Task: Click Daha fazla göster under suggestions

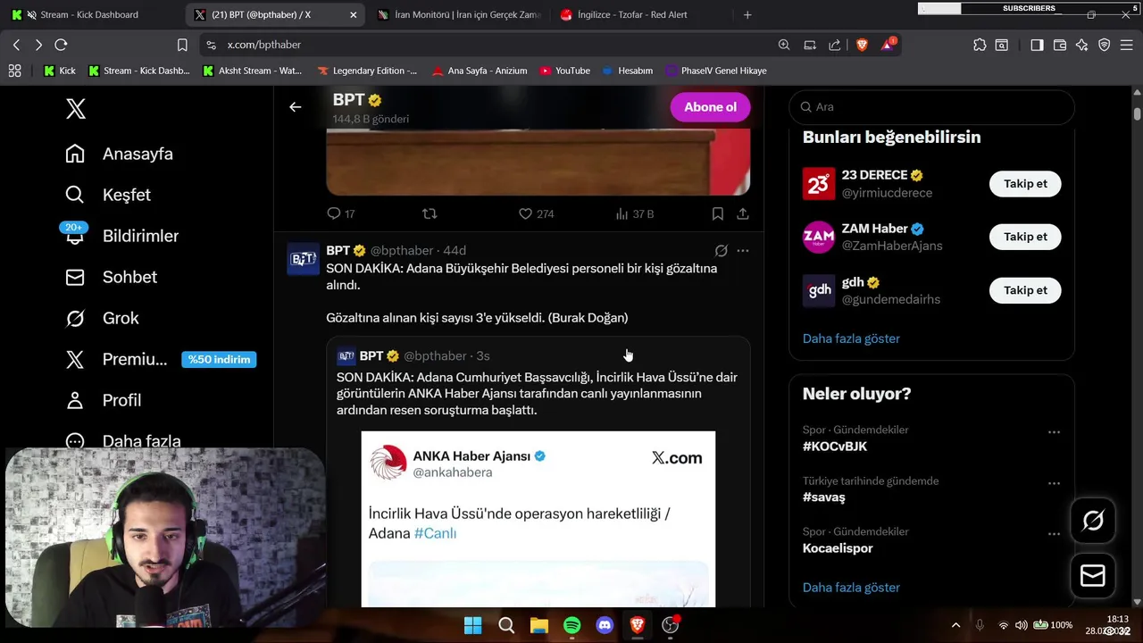Action: [851, 338]
